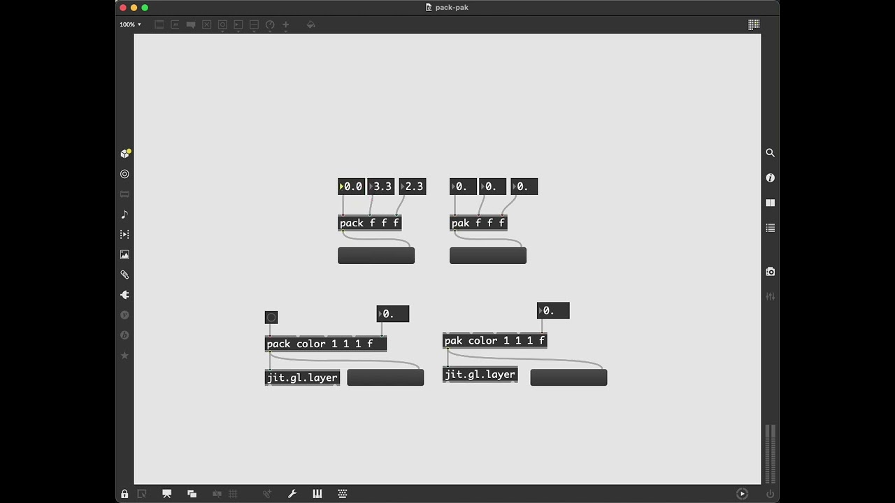This screenshot has height=503, width=895.
Task: Click the message box right of left jit.gl.layer
Action: (x=385, y=377)
